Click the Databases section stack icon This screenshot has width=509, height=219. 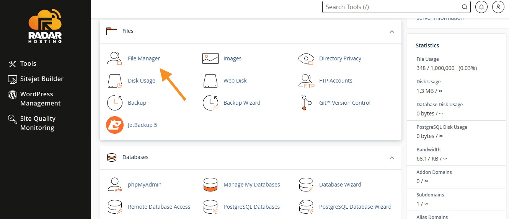click(x=111, y=157)
